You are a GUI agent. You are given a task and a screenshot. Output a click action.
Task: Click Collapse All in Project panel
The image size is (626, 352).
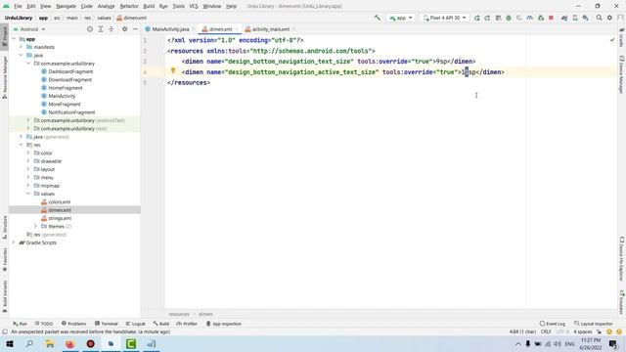point(111,29)
